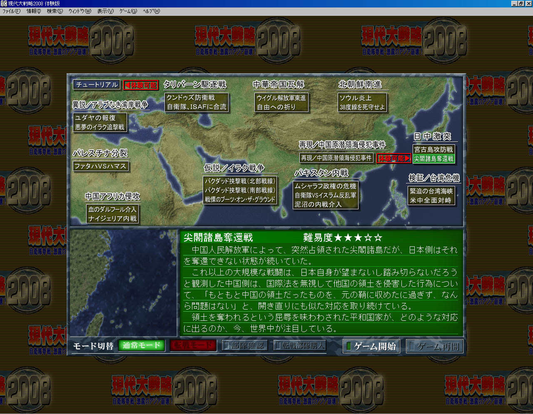The width and height of the screenshot is (533, 414).
Task: Choose the 自衛隊、ISAFに合流 scenario
Action: (x=197, y=107)
